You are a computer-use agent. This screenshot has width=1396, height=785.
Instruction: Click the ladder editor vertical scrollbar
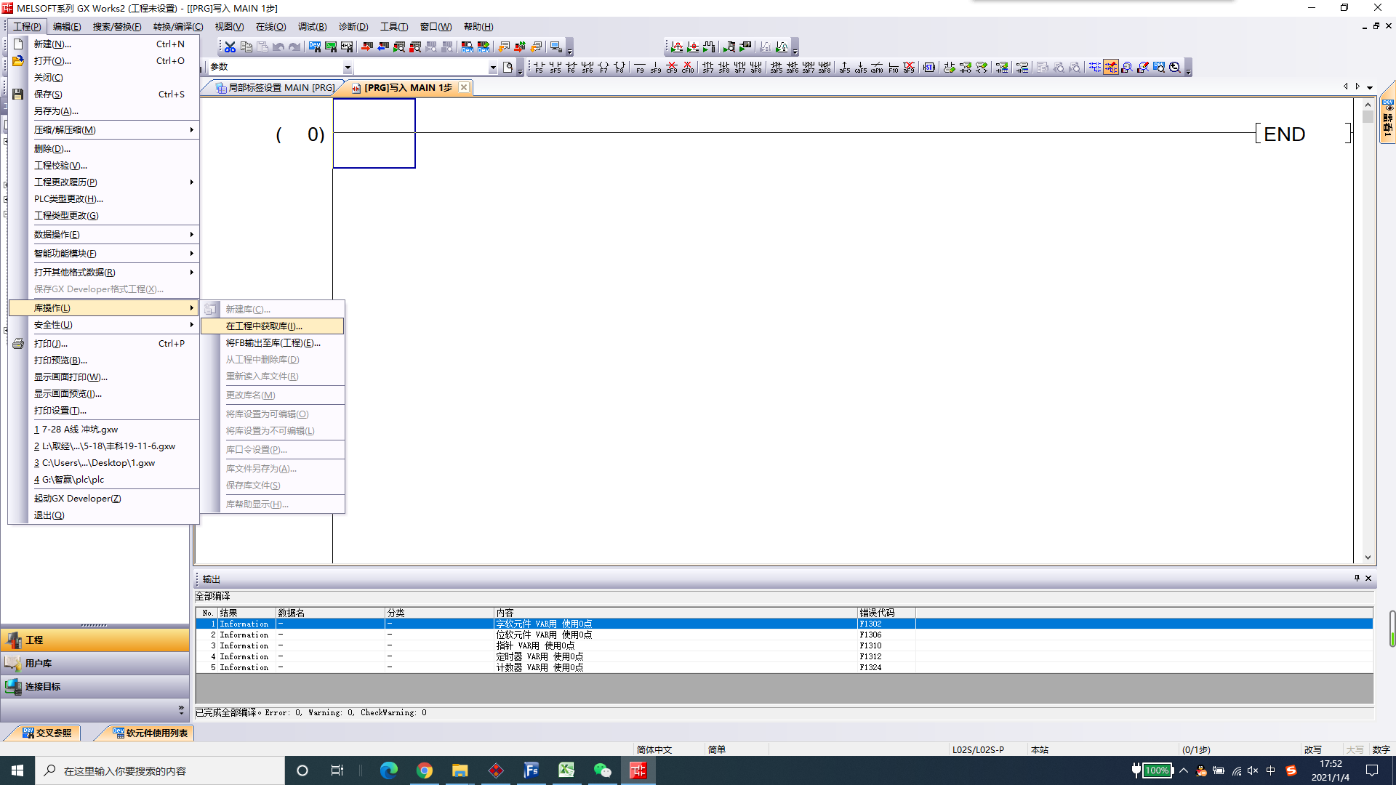(x=1368, y=331)
